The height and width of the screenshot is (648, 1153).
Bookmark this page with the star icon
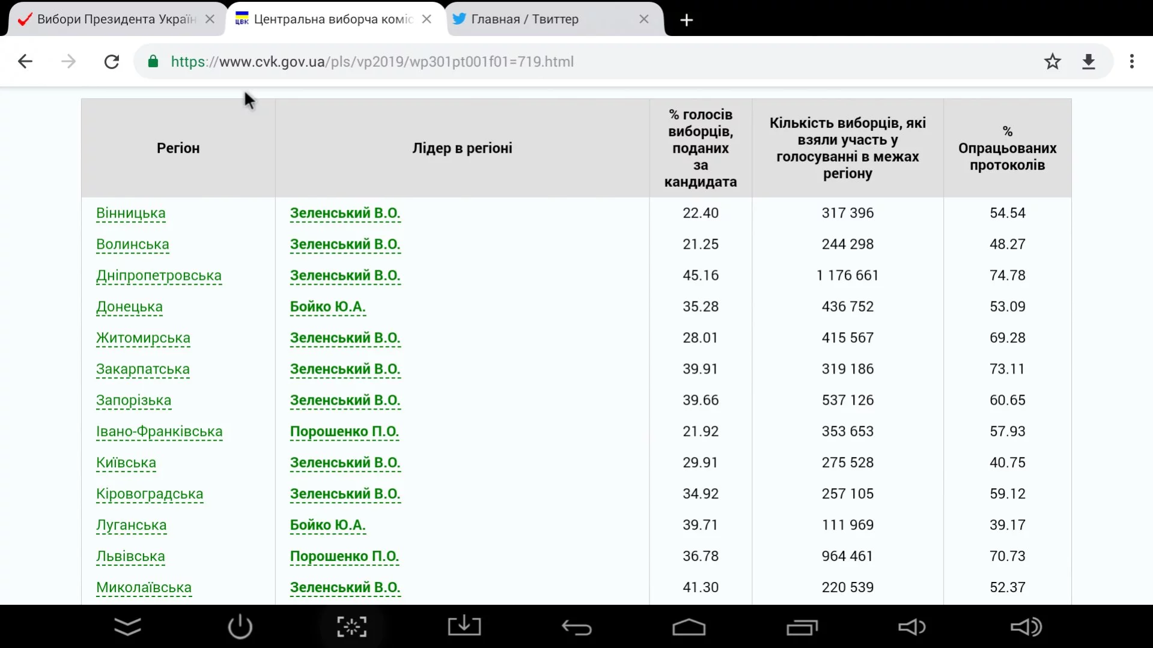coord(1052,61)
